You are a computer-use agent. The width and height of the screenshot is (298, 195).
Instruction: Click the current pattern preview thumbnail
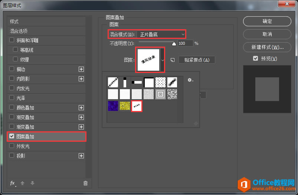click(x=148, y=60)
